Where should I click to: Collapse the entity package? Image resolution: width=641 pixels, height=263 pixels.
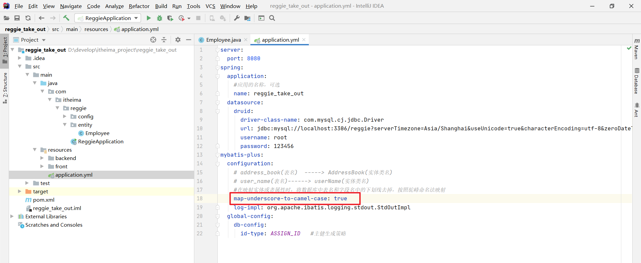point(65,125)
